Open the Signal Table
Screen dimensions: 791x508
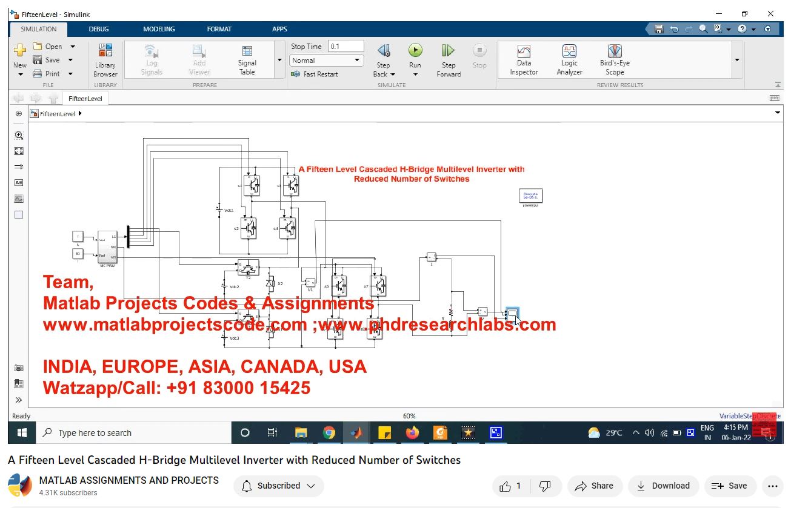(247, 60)
